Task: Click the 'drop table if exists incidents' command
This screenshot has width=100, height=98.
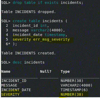Action: pyautogui.click(x=48, y=3)
